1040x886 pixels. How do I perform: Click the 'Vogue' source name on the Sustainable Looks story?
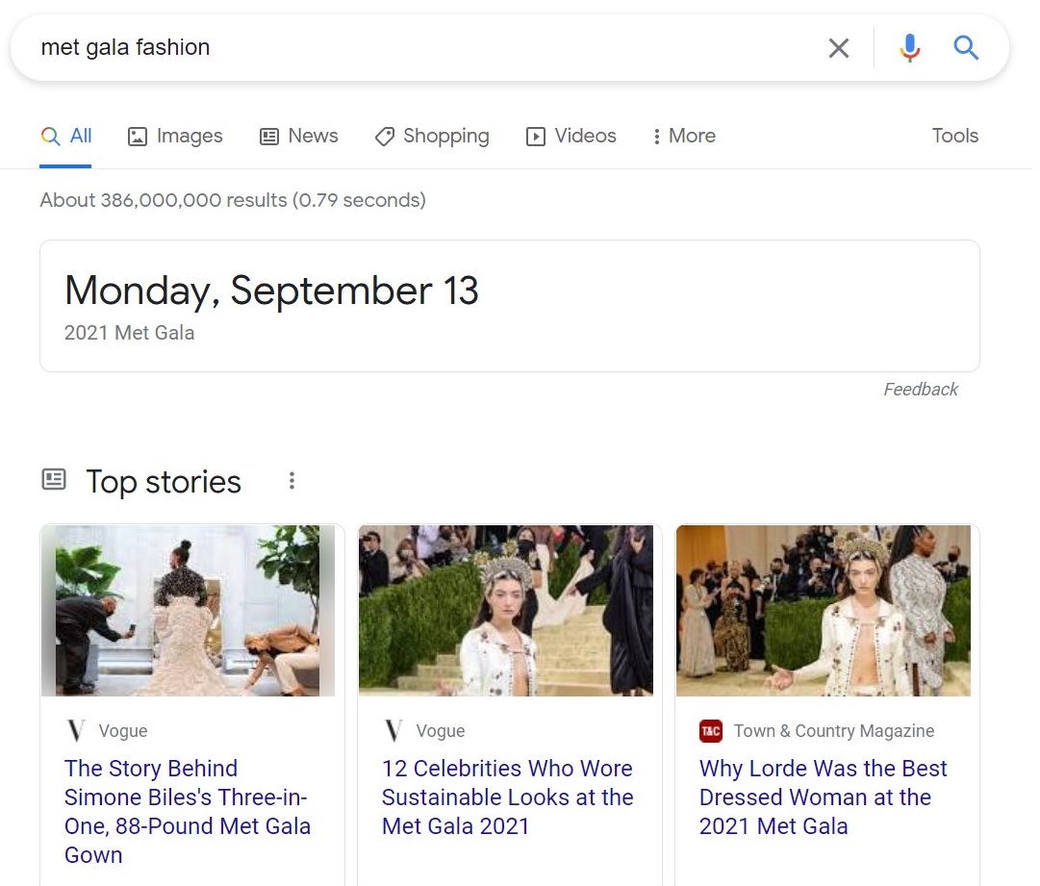tap(441, 731)
